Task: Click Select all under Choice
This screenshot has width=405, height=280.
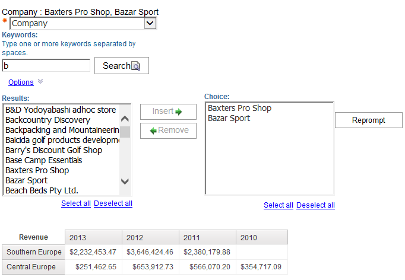Action: [x=279, y=205]
